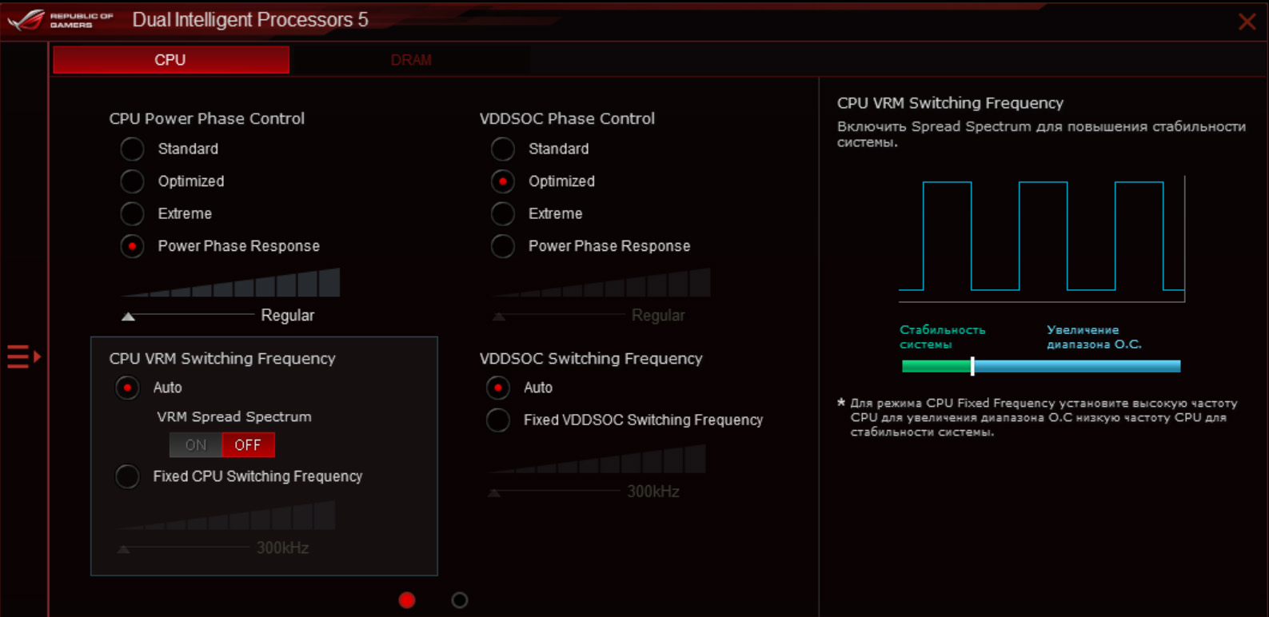The image size is (1269, 617).
Task: Select Standard under CPU Power Phase Control
Action: [132, 149]
